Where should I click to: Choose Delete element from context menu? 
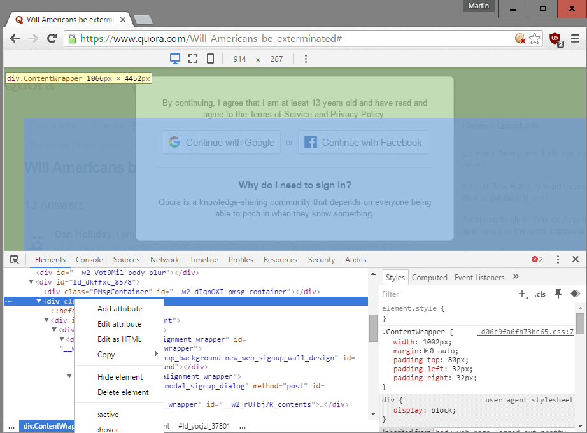pyautogui.click(x=118, y=392)
